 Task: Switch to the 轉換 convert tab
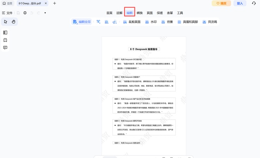tap(140, 13)
